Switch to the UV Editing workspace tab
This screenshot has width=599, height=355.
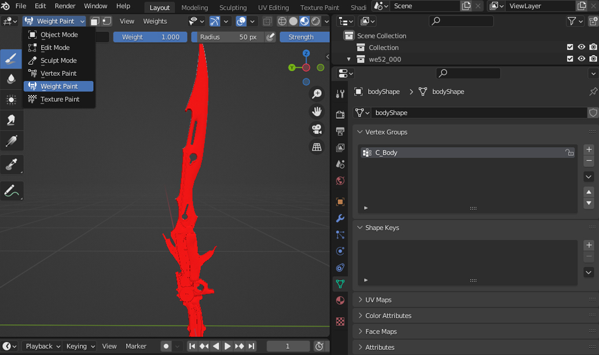(273, 8)
